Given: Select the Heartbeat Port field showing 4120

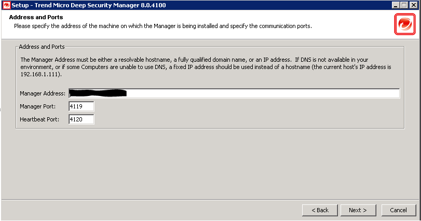Looking at the screenshot, I should 82,119.
